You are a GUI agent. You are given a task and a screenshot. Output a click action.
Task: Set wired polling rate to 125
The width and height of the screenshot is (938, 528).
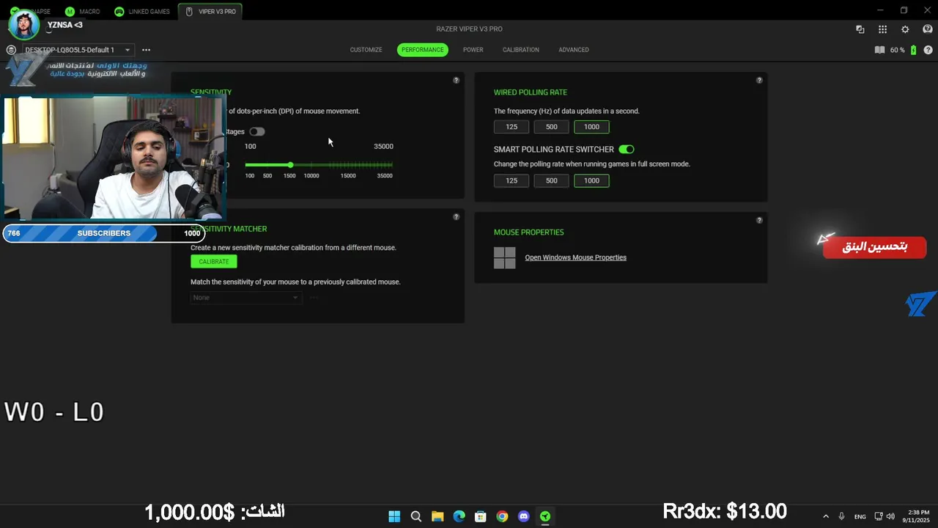click(512, 127)
